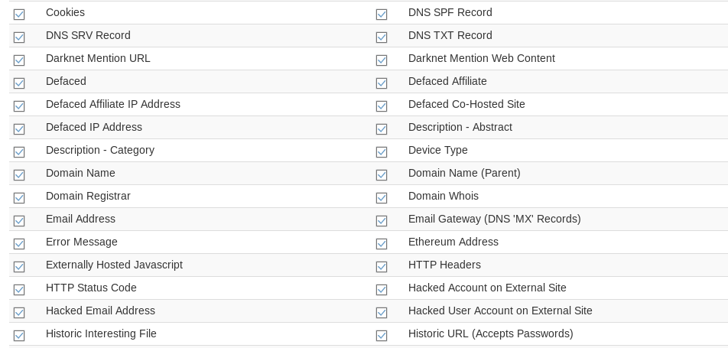Uncheck Email Gateway (DNS 'MX' Records)

(382, 220)
